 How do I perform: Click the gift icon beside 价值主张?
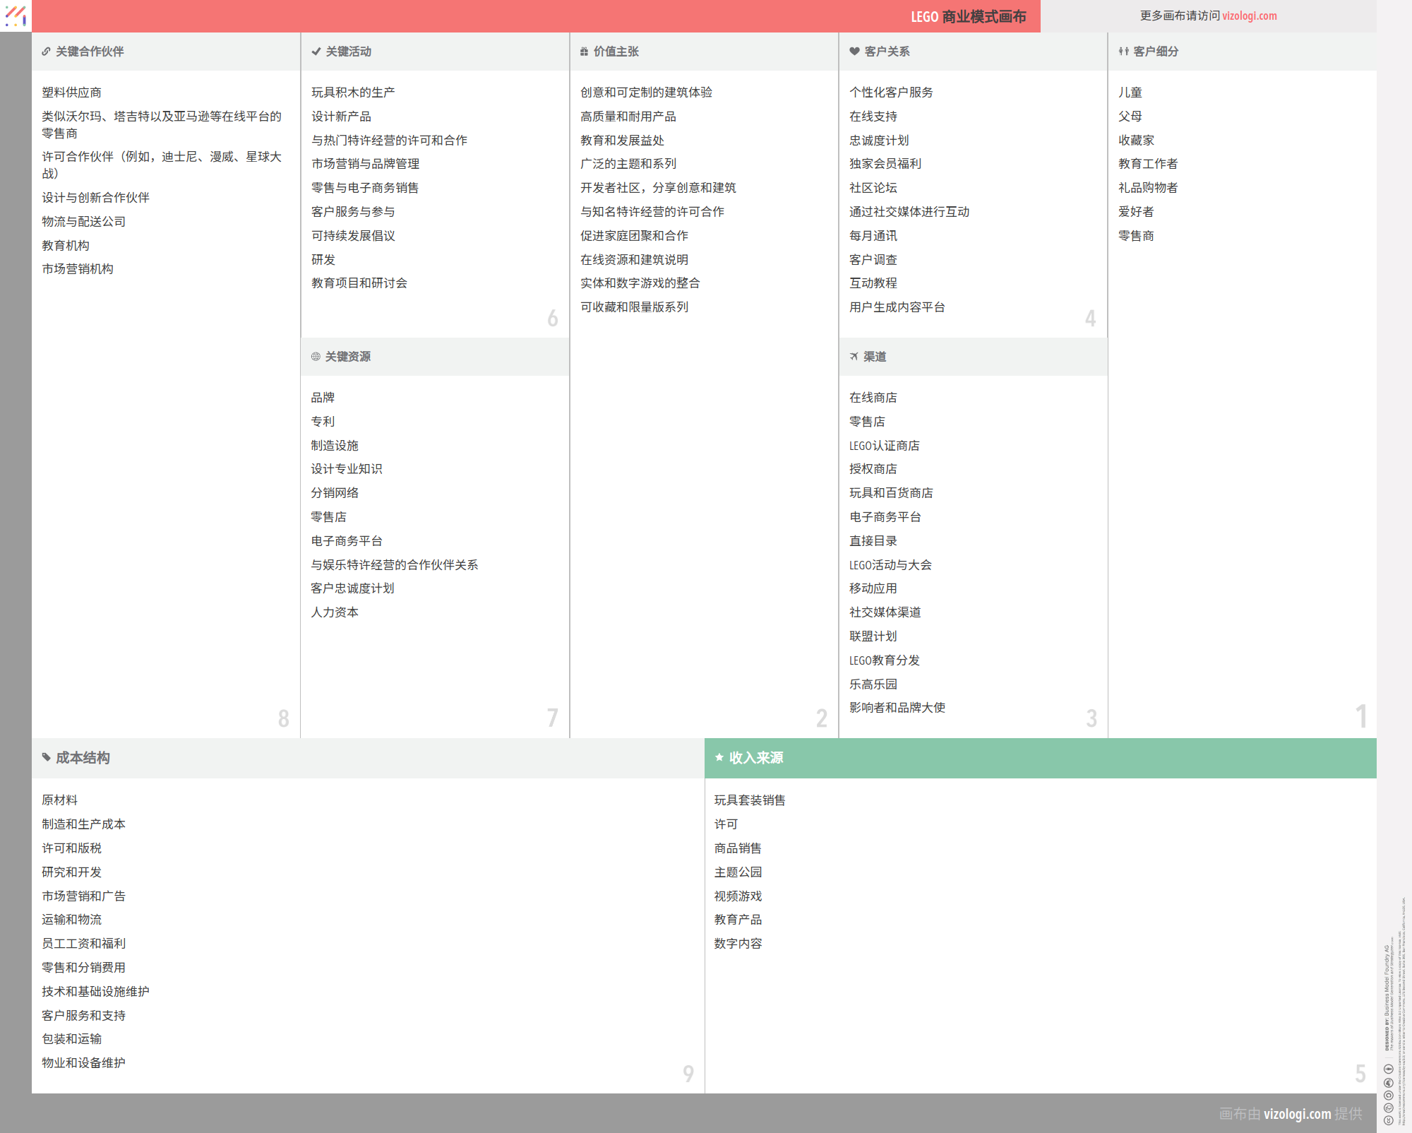(x=584, y=52)
